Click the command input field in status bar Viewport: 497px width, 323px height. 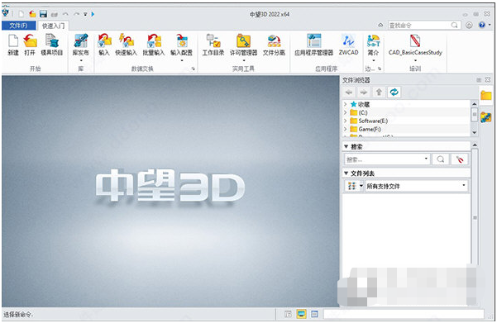[x=404, y=314]
